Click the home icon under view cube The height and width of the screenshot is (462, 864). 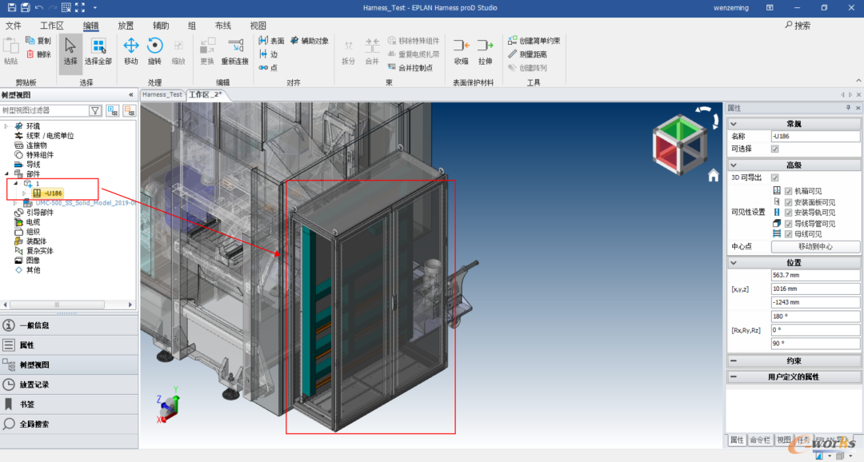click(714, 176)
